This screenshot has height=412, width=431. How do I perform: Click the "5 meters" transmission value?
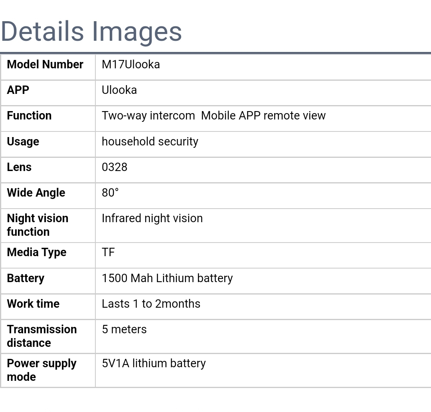(124, 329)
